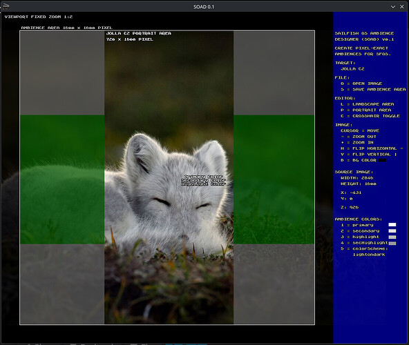409x345 pixels.
Task: Click the 'Primary Color' preview text on the image
Action: pos(203,177)
